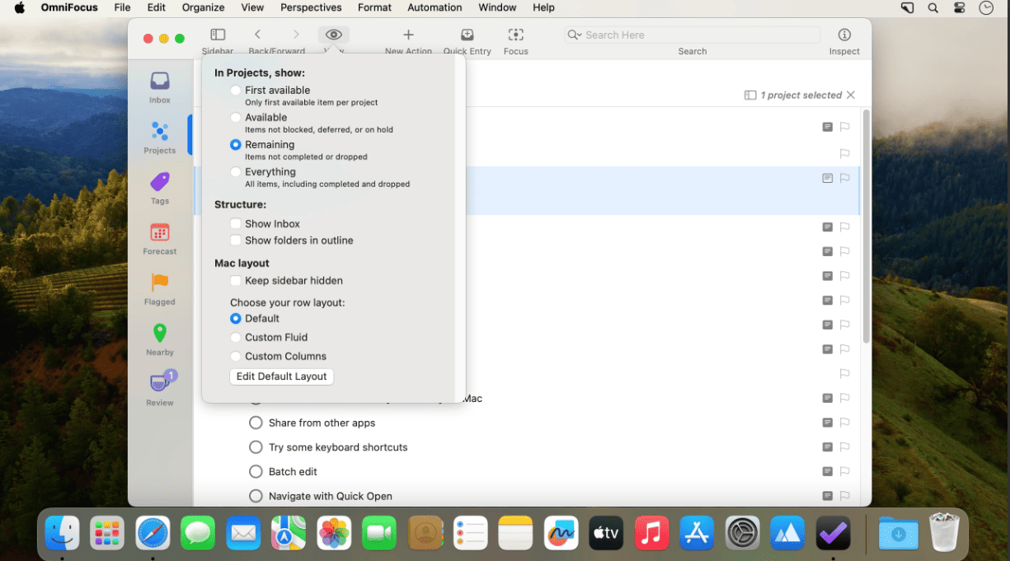
Task: Flag the Try some keyboard shortcuts task
Action: [844, 447]
